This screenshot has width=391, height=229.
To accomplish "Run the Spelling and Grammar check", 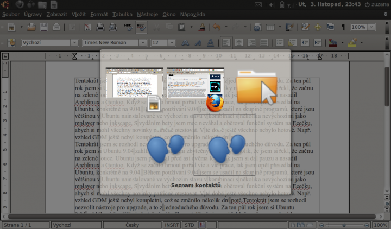I will [x=128, y=27].
